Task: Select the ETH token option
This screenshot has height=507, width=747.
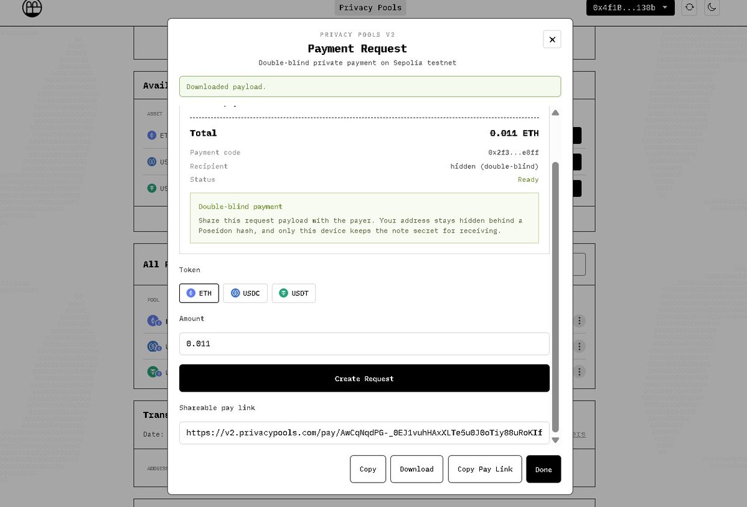Action: [199, 293]
